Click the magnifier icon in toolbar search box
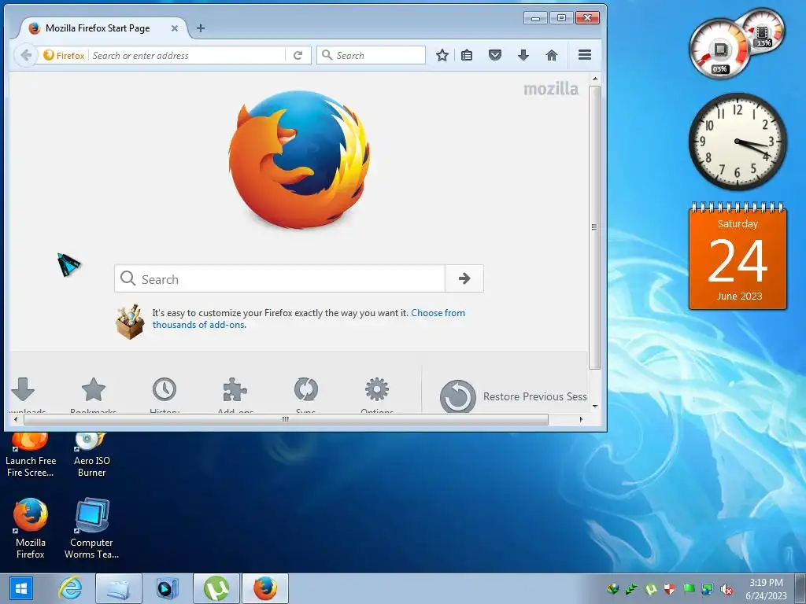The image size is (806, 604). 327,55
